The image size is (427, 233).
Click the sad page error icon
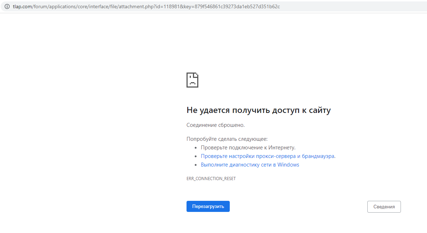click(x=192, y=80)
